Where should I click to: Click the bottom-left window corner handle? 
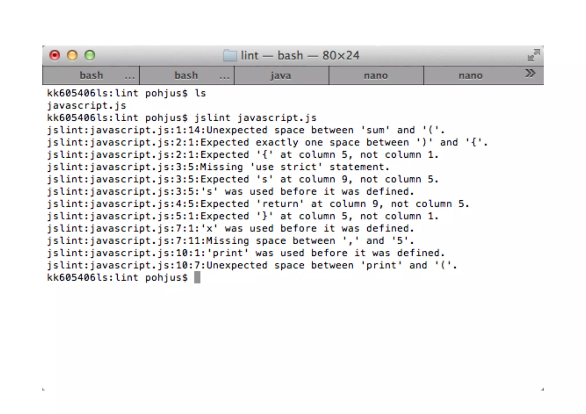pos(44,389)
